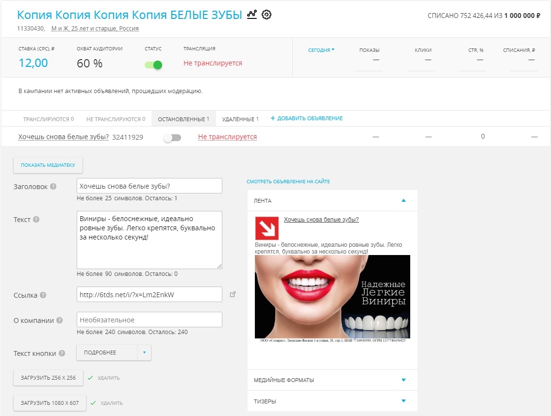The height and width of the screenshot is (416, 551).
Task: Click targeting link М и Ж, 25 лет
Action: coord(95,29)
